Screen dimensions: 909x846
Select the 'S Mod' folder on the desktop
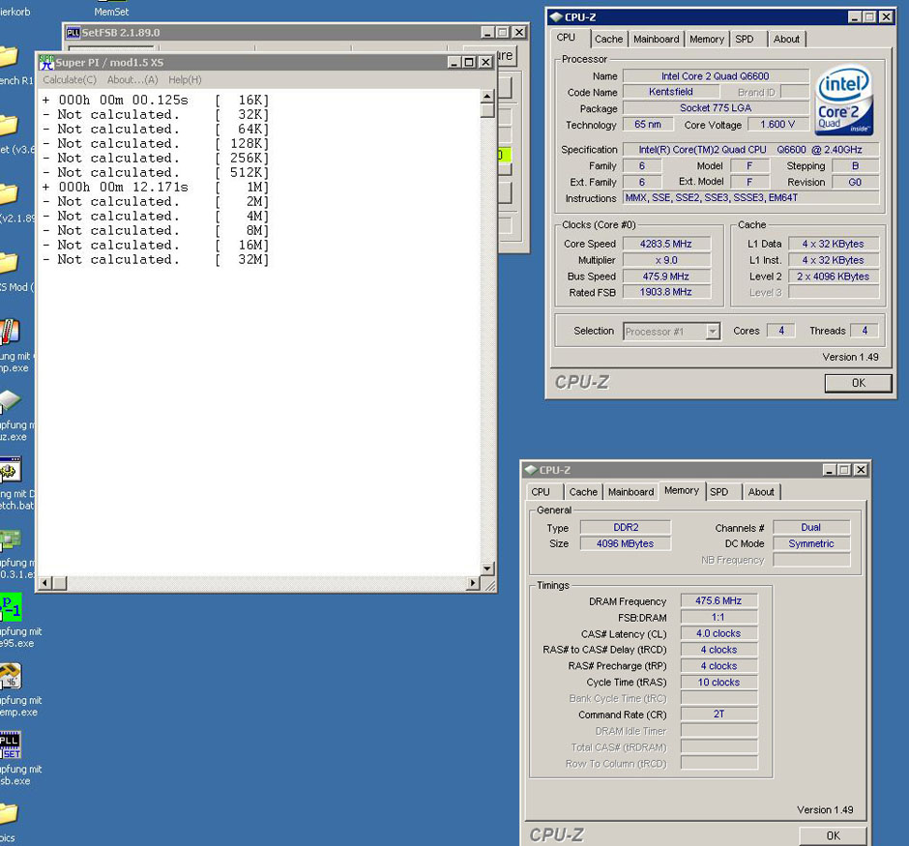coord(9,263)
